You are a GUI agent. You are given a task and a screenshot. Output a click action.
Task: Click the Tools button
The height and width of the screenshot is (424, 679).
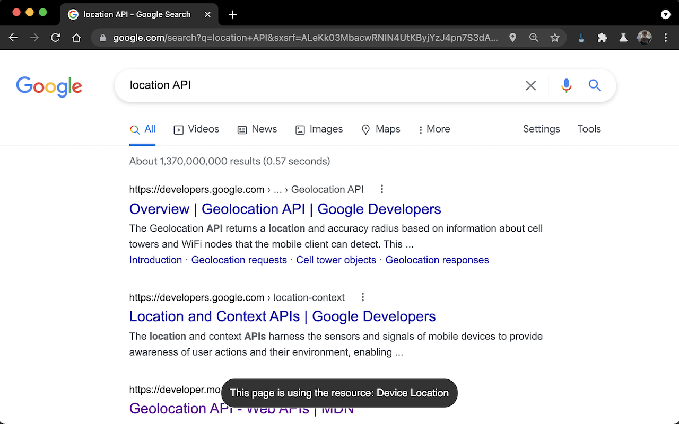pos(589,129)
